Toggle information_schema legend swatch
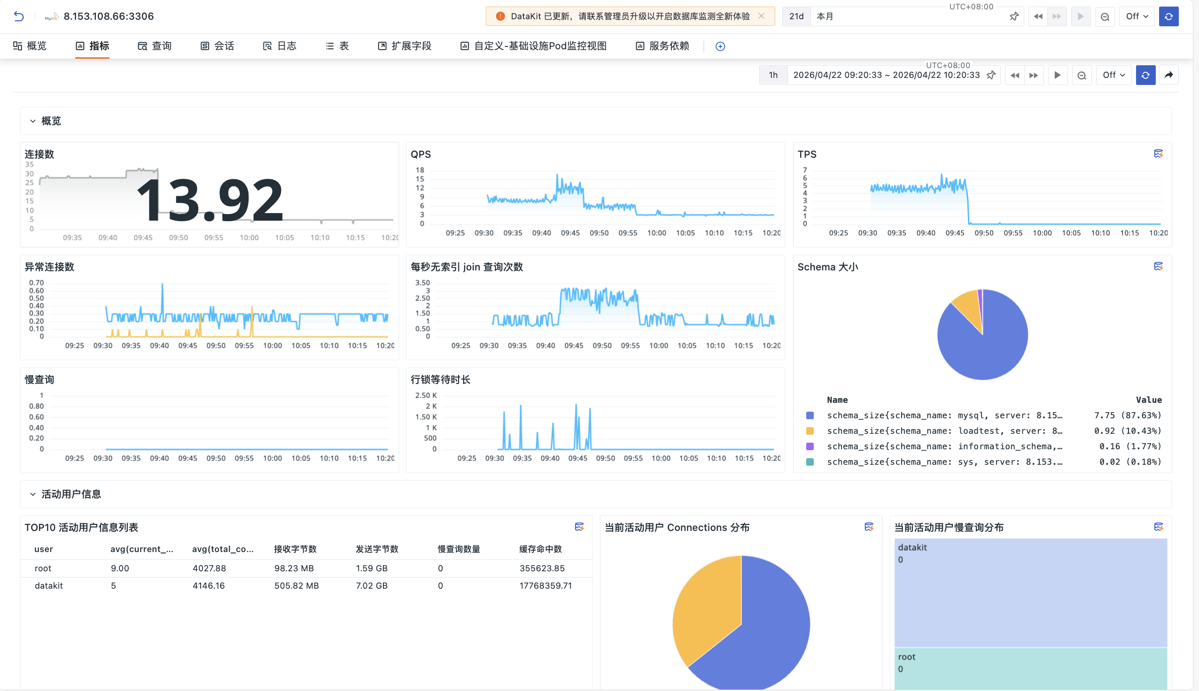Screen dimensions: 1199x691 point(810,446)
